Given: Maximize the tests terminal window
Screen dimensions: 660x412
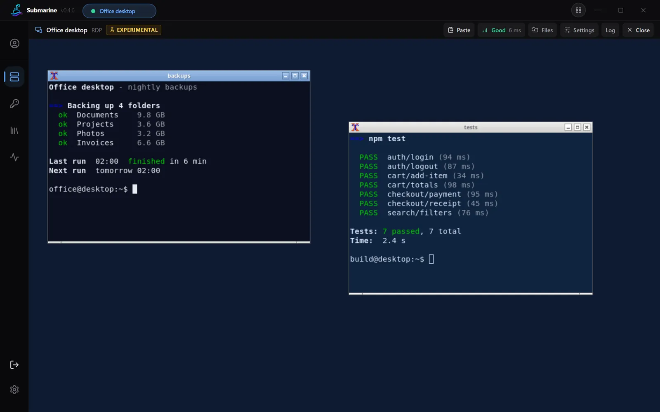Looking at the screenshot, I should point(577,127).
